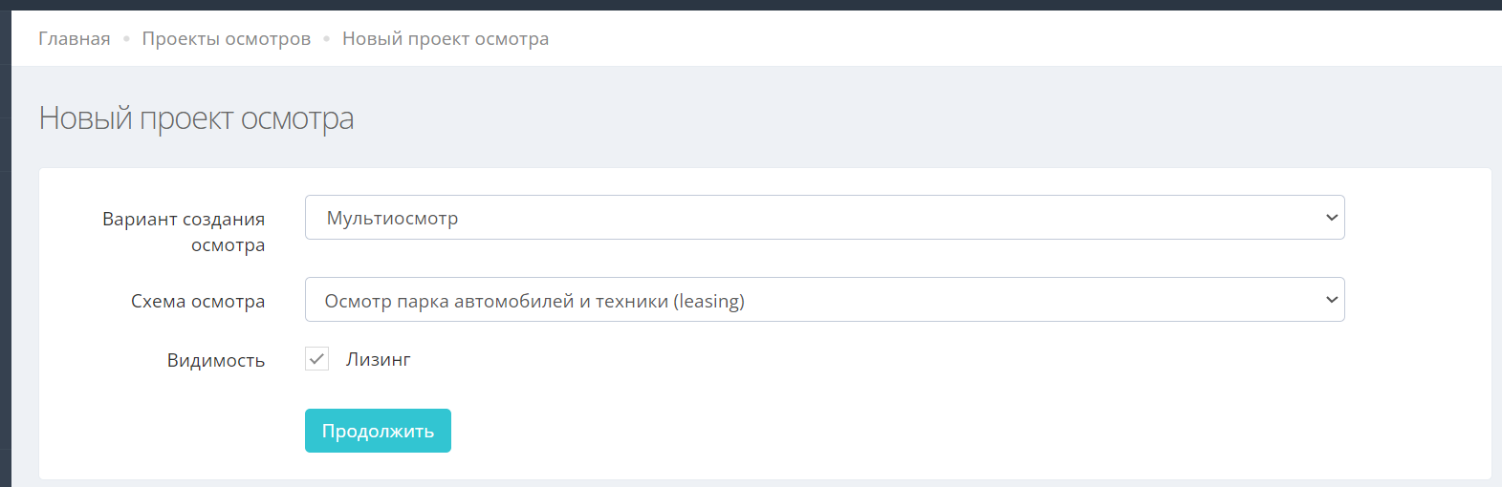Click the Видимость field label
This screenshot has height=487, width=1502.
pos(216,361)
